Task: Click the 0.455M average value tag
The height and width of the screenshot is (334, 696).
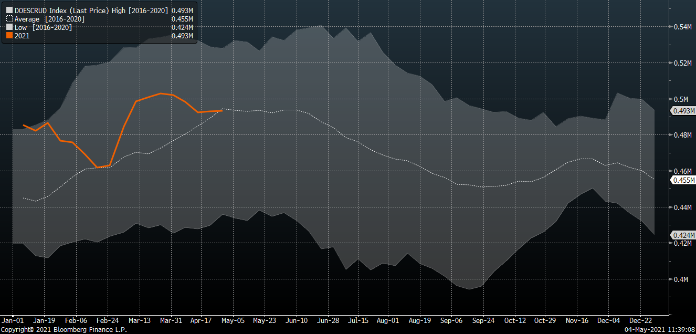Action: point(684,180)
